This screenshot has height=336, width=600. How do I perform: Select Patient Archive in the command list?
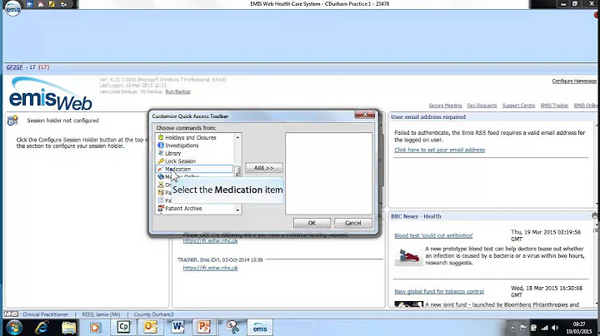coord(194,209)
